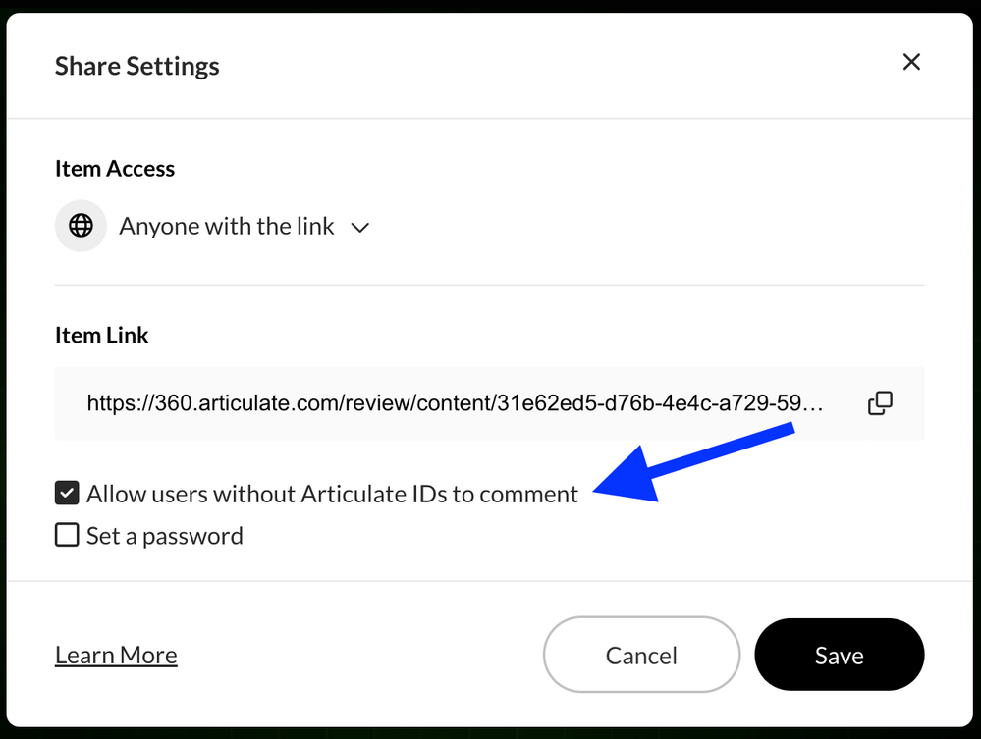Click the blue arrow annotation
The width and height of the screenshot is (981, 739).
[687, 461]
